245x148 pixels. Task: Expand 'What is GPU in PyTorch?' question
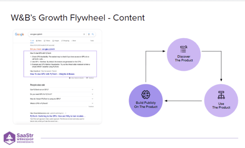(62, 103)
